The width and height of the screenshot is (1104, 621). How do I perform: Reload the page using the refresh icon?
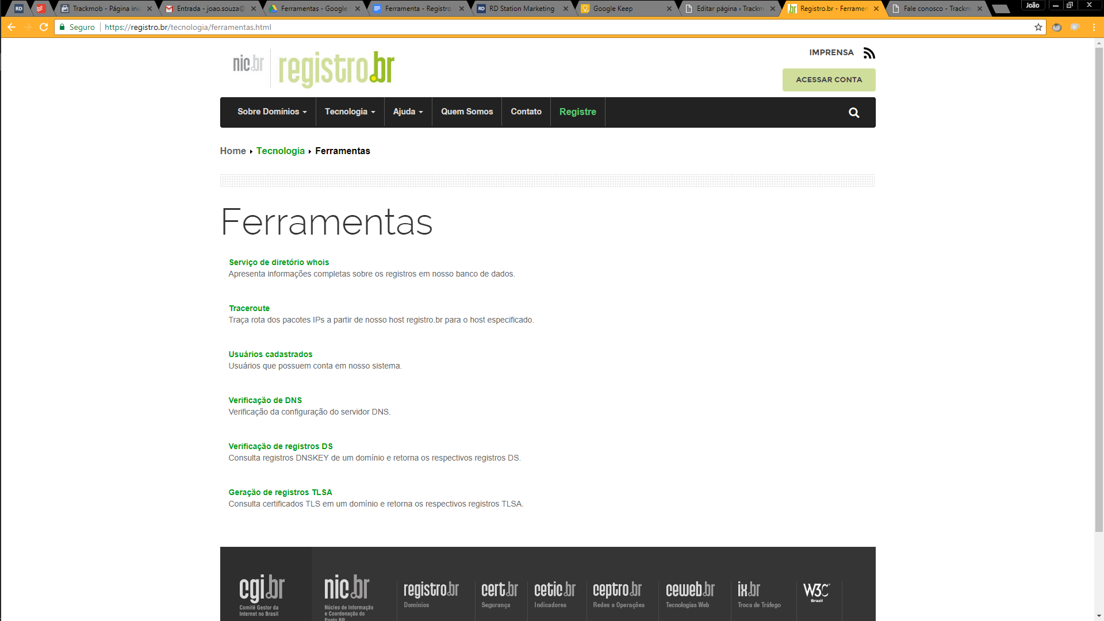click(44, 27)
